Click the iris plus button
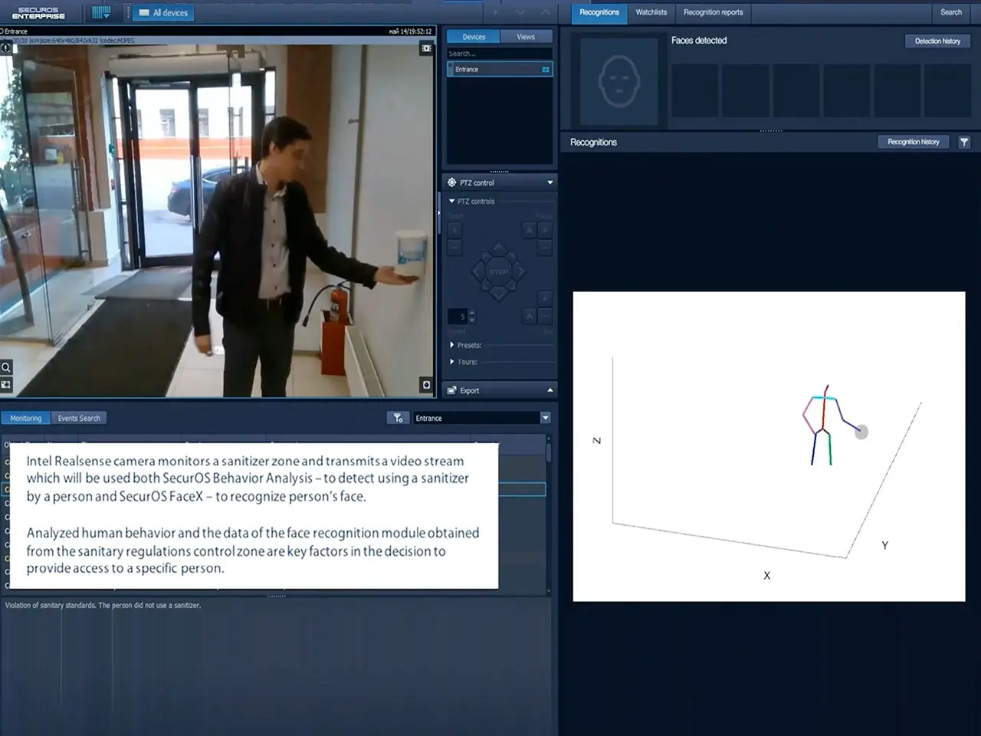981x736 pixels. [545, 297]
